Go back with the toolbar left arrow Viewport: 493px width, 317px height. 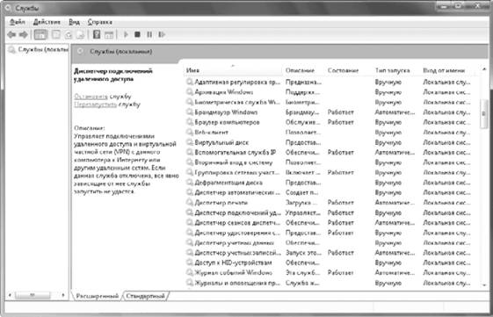[x=11, y=34]
